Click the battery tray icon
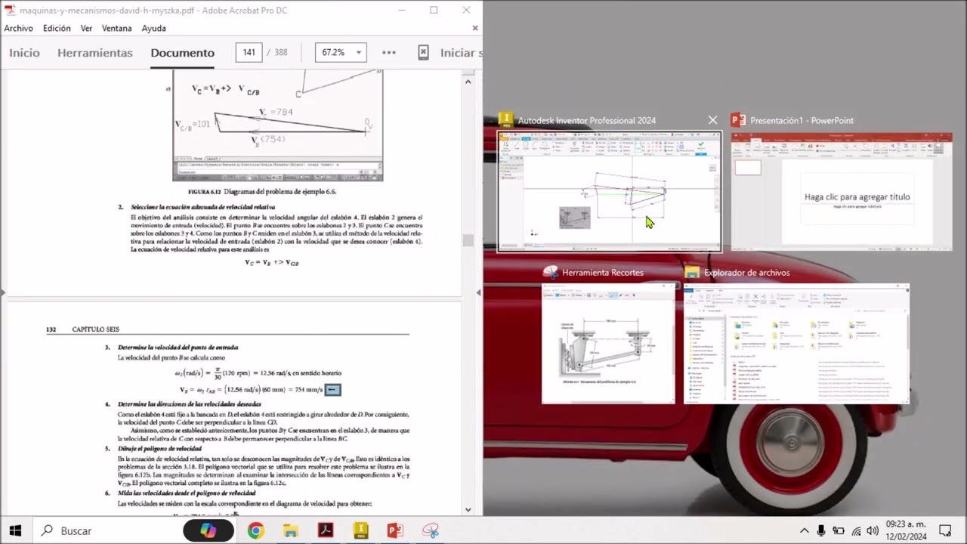967x544 pixels. pos(839,530)
